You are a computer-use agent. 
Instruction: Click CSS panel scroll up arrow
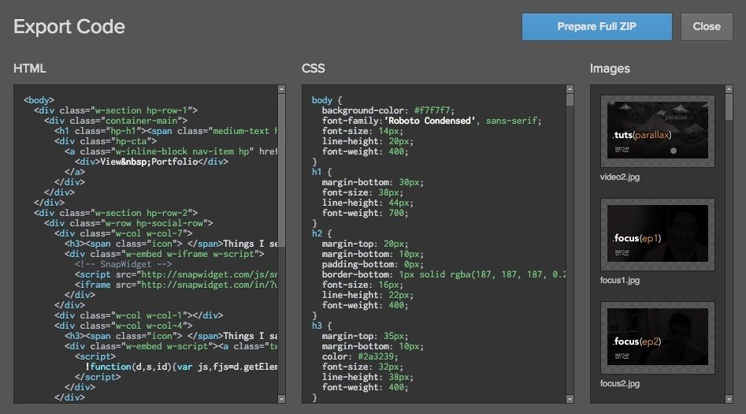coord(570,89)
